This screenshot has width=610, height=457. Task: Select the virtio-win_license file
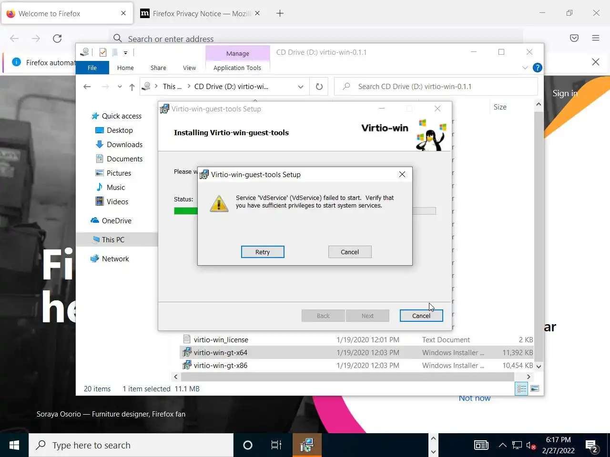pyautogui.click(x=221, y=340)
